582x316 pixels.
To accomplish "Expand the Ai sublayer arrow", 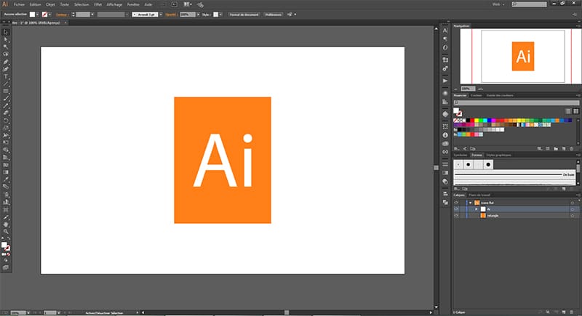I will [477, 209].
